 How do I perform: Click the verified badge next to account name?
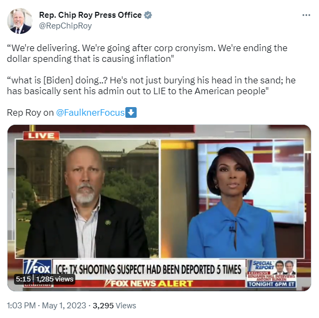point(148,15)
